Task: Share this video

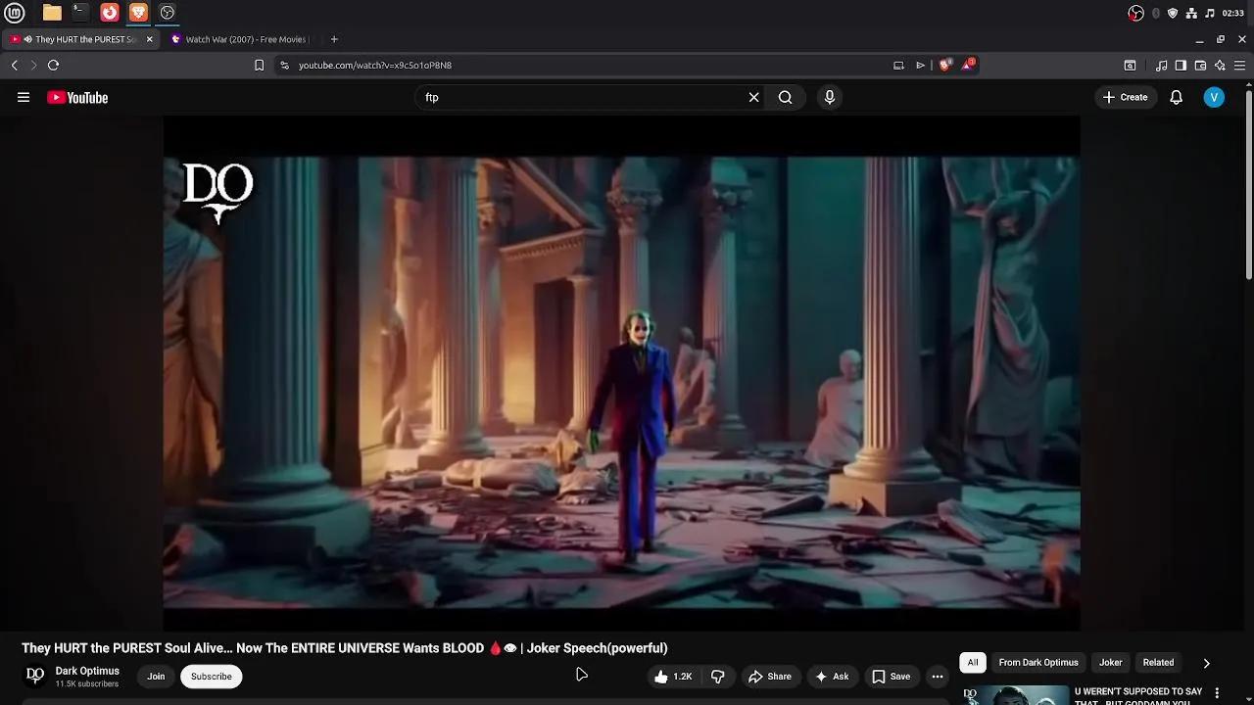Action: tap(769, 677)
